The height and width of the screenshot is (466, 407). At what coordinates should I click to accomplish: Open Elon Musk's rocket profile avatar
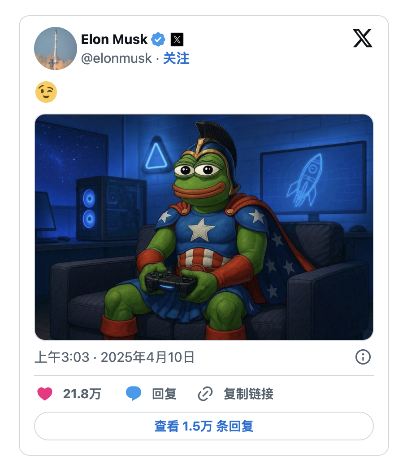tap(56, 48)
